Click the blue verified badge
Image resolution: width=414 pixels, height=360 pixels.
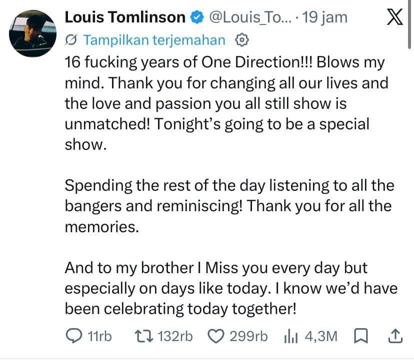pos(197,17)
